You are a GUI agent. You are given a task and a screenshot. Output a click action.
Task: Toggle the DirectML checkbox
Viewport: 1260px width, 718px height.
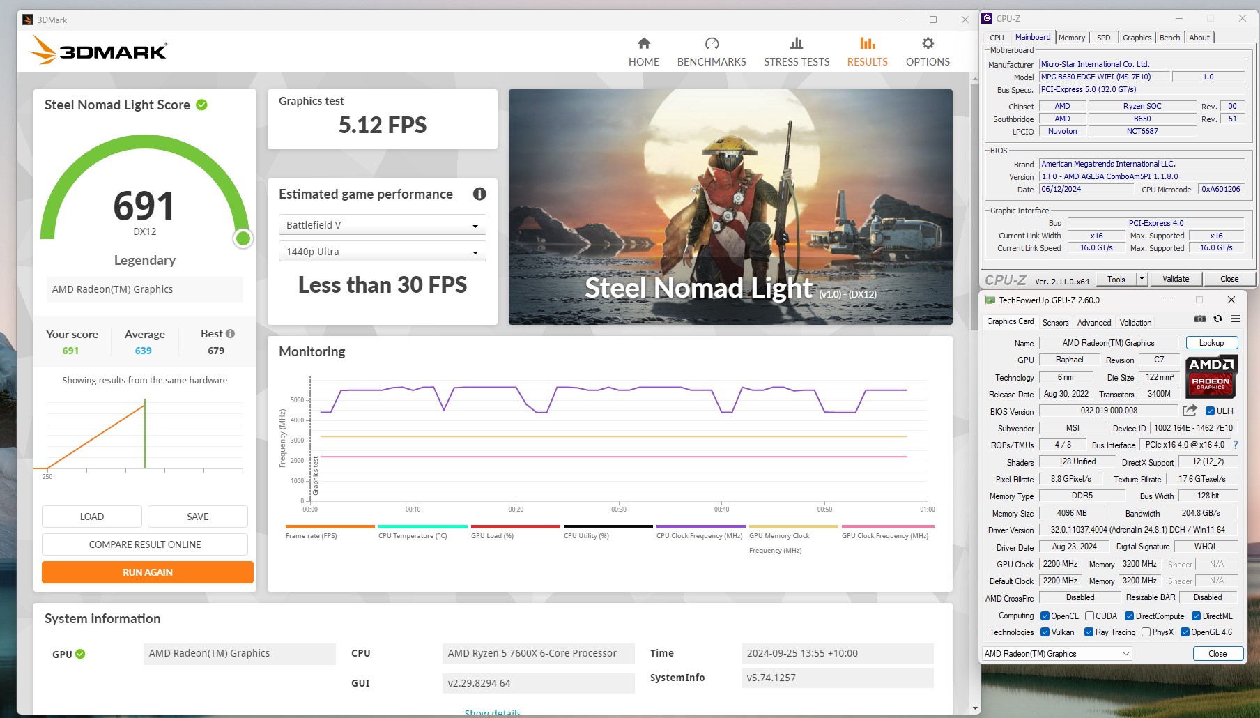click(1196, 616)
